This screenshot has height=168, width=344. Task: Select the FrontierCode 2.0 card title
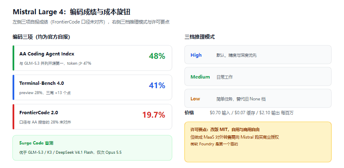[x=39, y=113]
